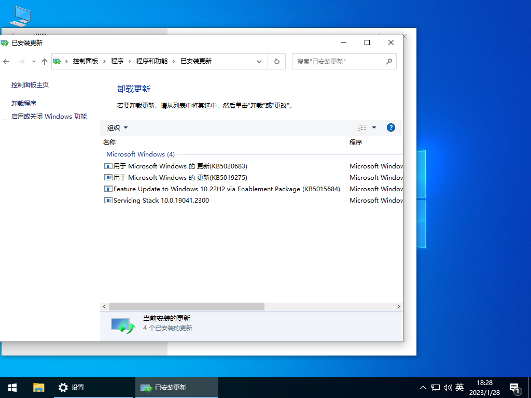Click the icon of the KB5019275 update
531x398 pixels.
(x=108, y=177)
